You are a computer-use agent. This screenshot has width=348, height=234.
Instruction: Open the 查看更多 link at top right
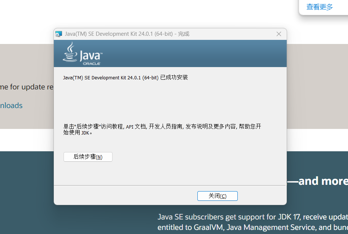(319, 7)
